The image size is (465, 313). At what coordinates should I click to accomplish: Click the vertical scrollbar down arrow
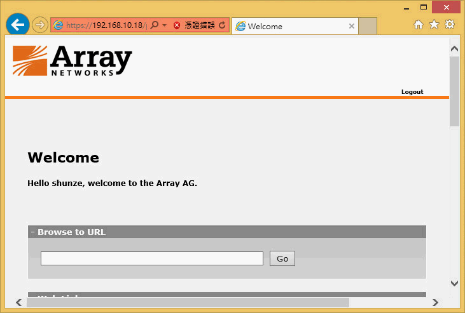click(x=454, y=283)
